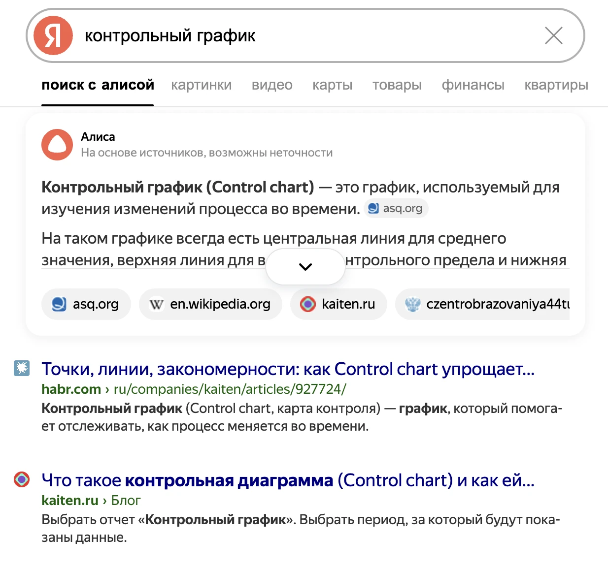Click the habr.com result favicon
This screenshot has width=608, height=568.
coord(22,368)
